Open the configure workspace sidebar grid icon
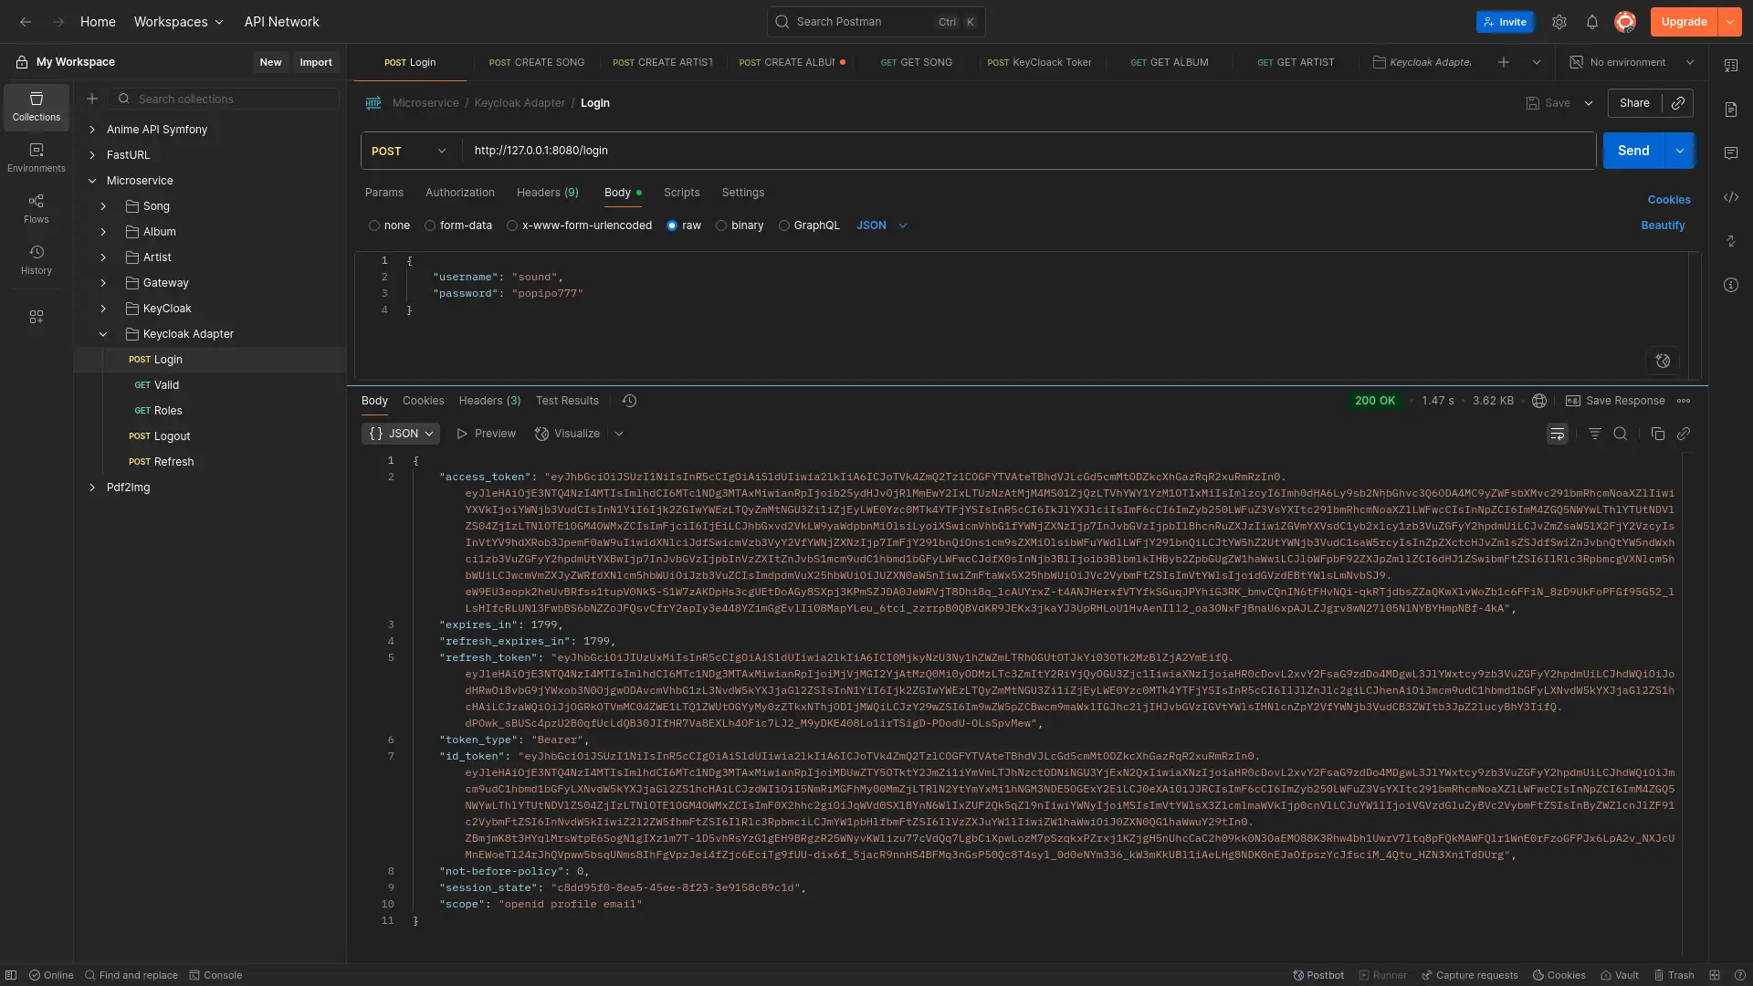The image size is (1753, 986). pyautogui.click(x=37, y=317)
